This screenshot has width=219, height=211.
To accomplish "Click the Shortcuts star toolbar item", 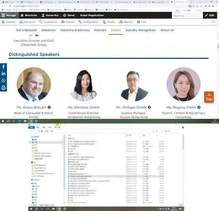I will [29, 15].
